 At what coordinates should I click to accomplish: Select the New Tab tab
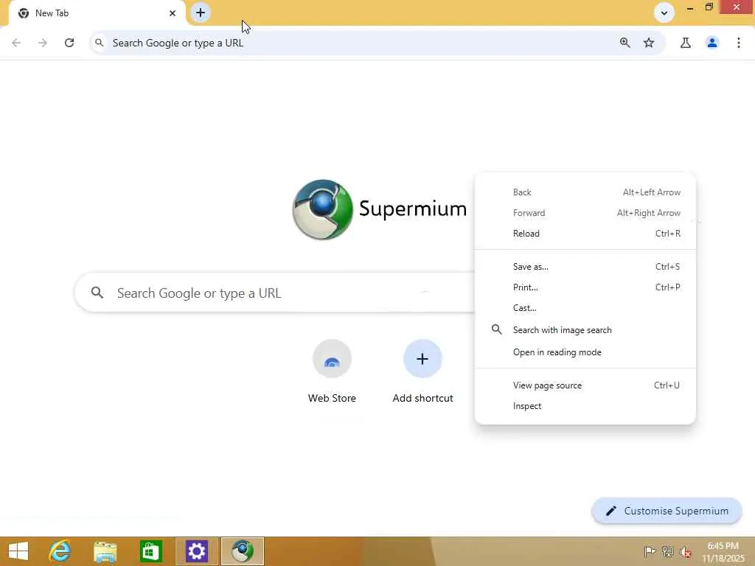(x=97, y=13)
